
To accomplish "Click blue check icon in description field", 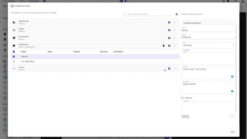I will click(232, 92).
